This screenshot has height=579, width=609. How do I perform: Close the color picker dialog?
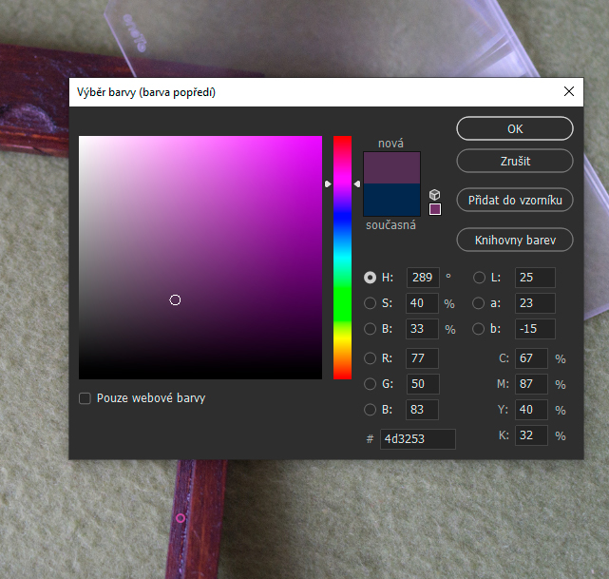click(x=569, y=92)
